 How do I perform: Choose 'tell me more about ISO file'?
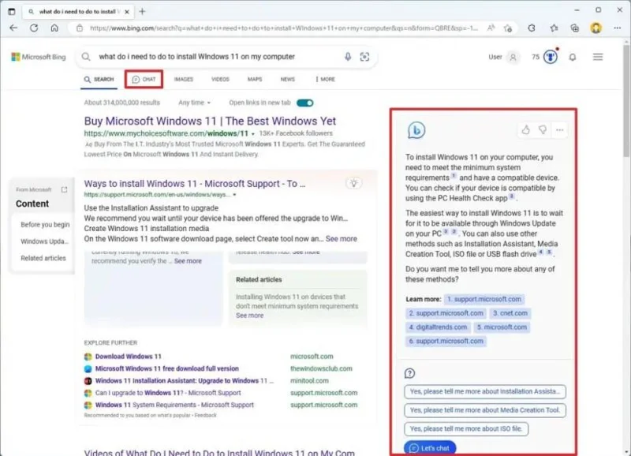(x=466, y=428)
